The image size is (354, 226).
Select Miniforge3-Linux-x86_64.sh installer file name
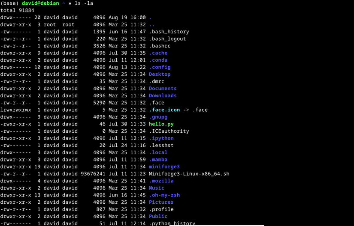(x=189, y=174)
